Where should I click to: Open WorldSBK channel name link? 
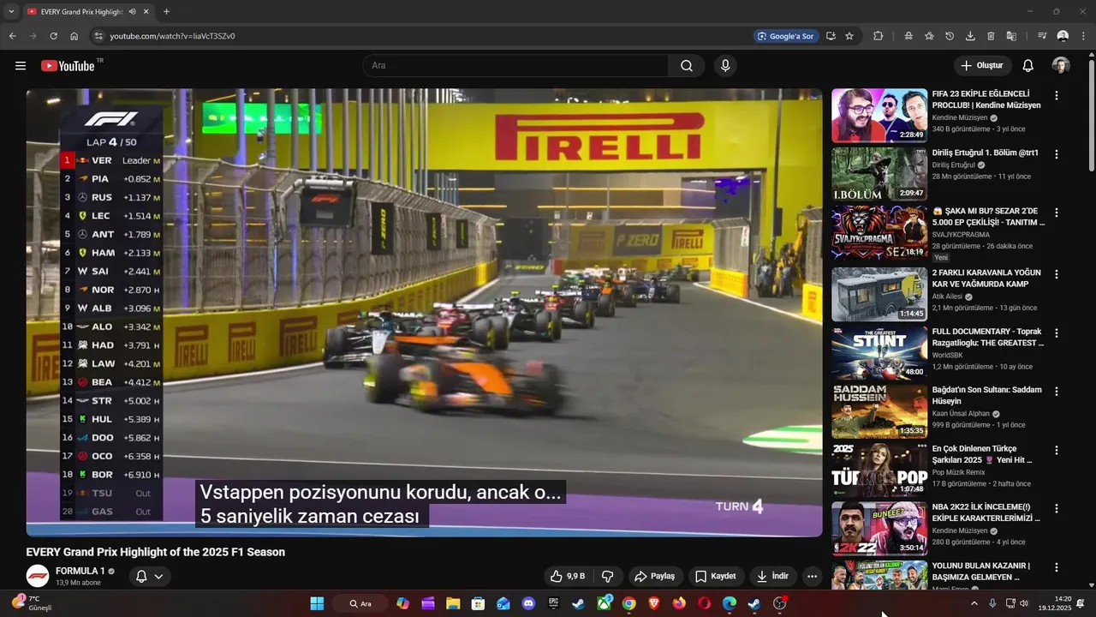[948, 355]
